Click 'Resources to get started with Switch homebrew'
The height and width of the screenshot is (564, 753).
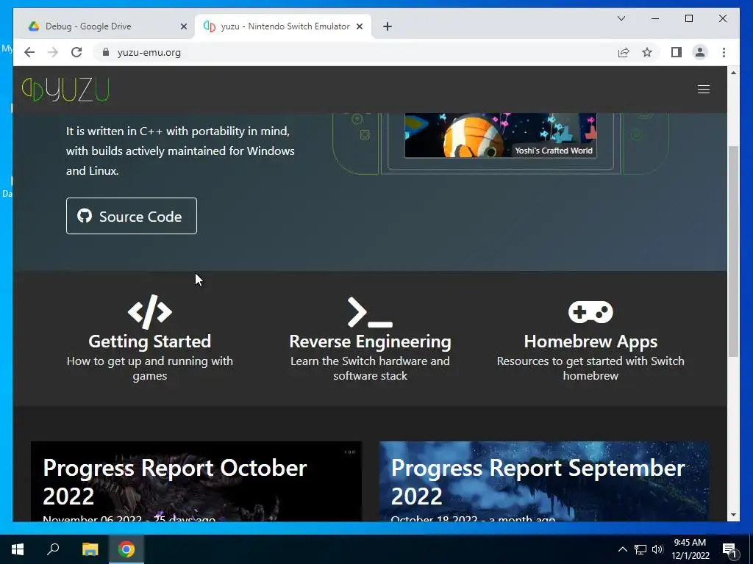coord(590,369)
